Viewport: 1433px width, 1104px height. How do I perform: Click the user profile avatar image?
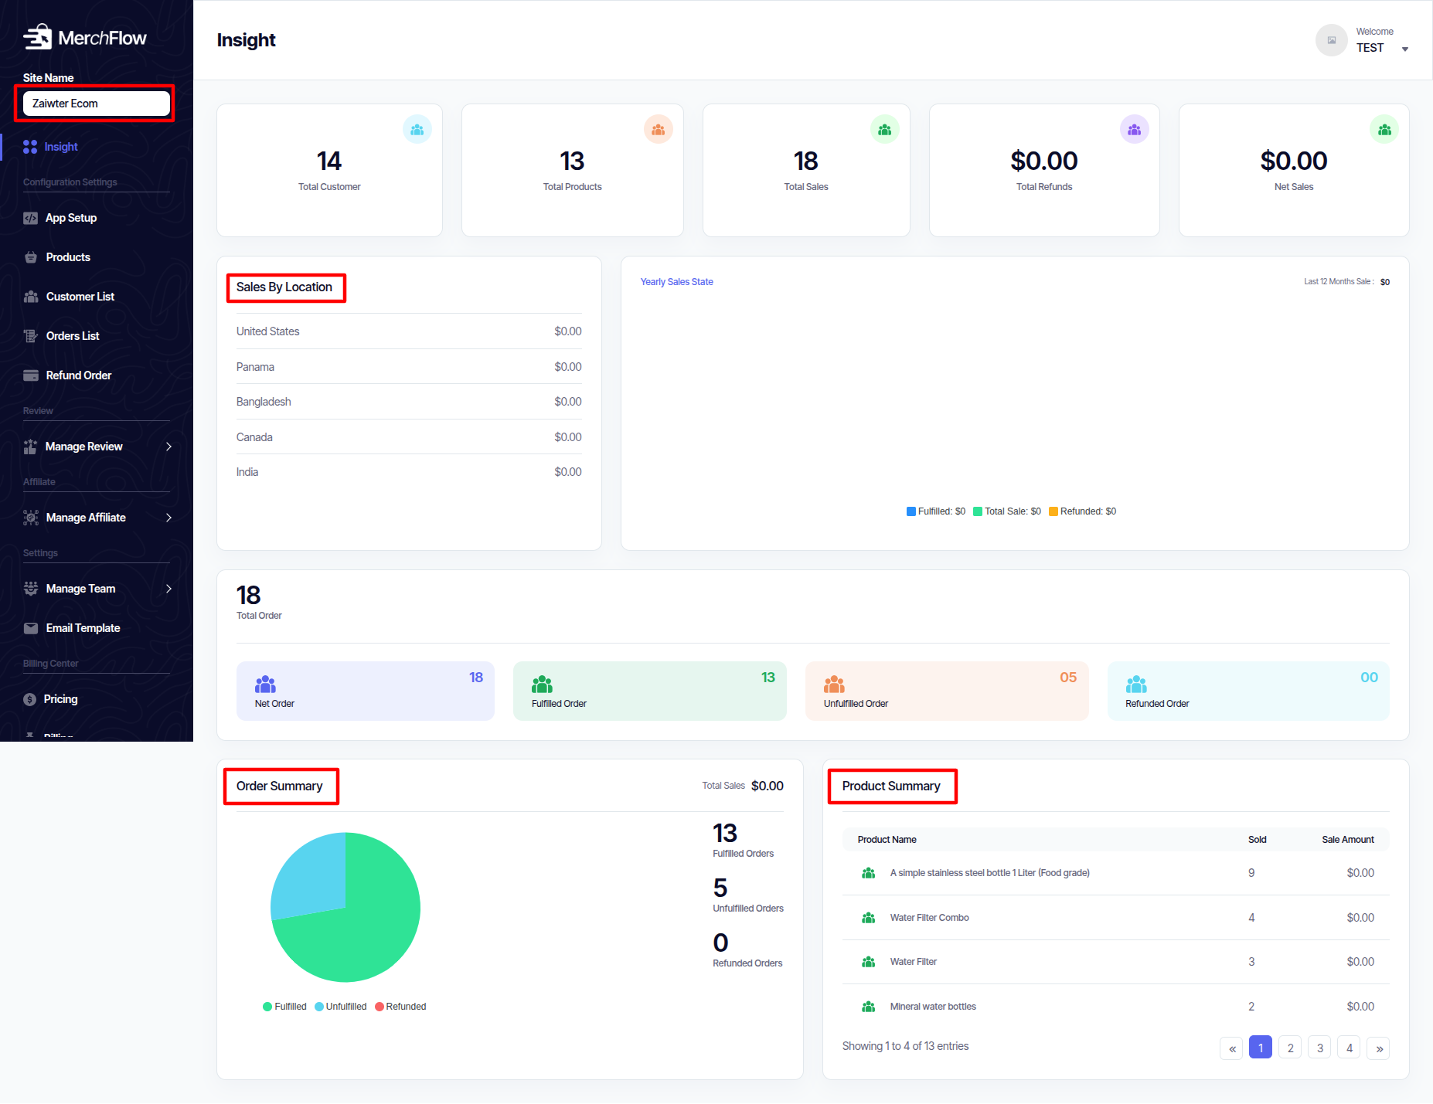tap(1331, 40)
